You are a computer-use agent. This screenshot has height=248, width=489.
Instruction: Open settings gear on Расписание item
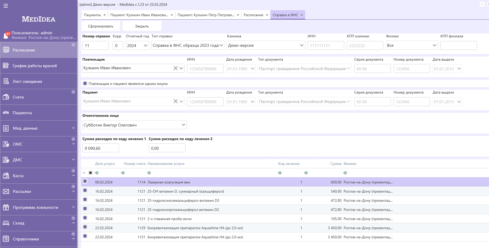pos(73,45)
